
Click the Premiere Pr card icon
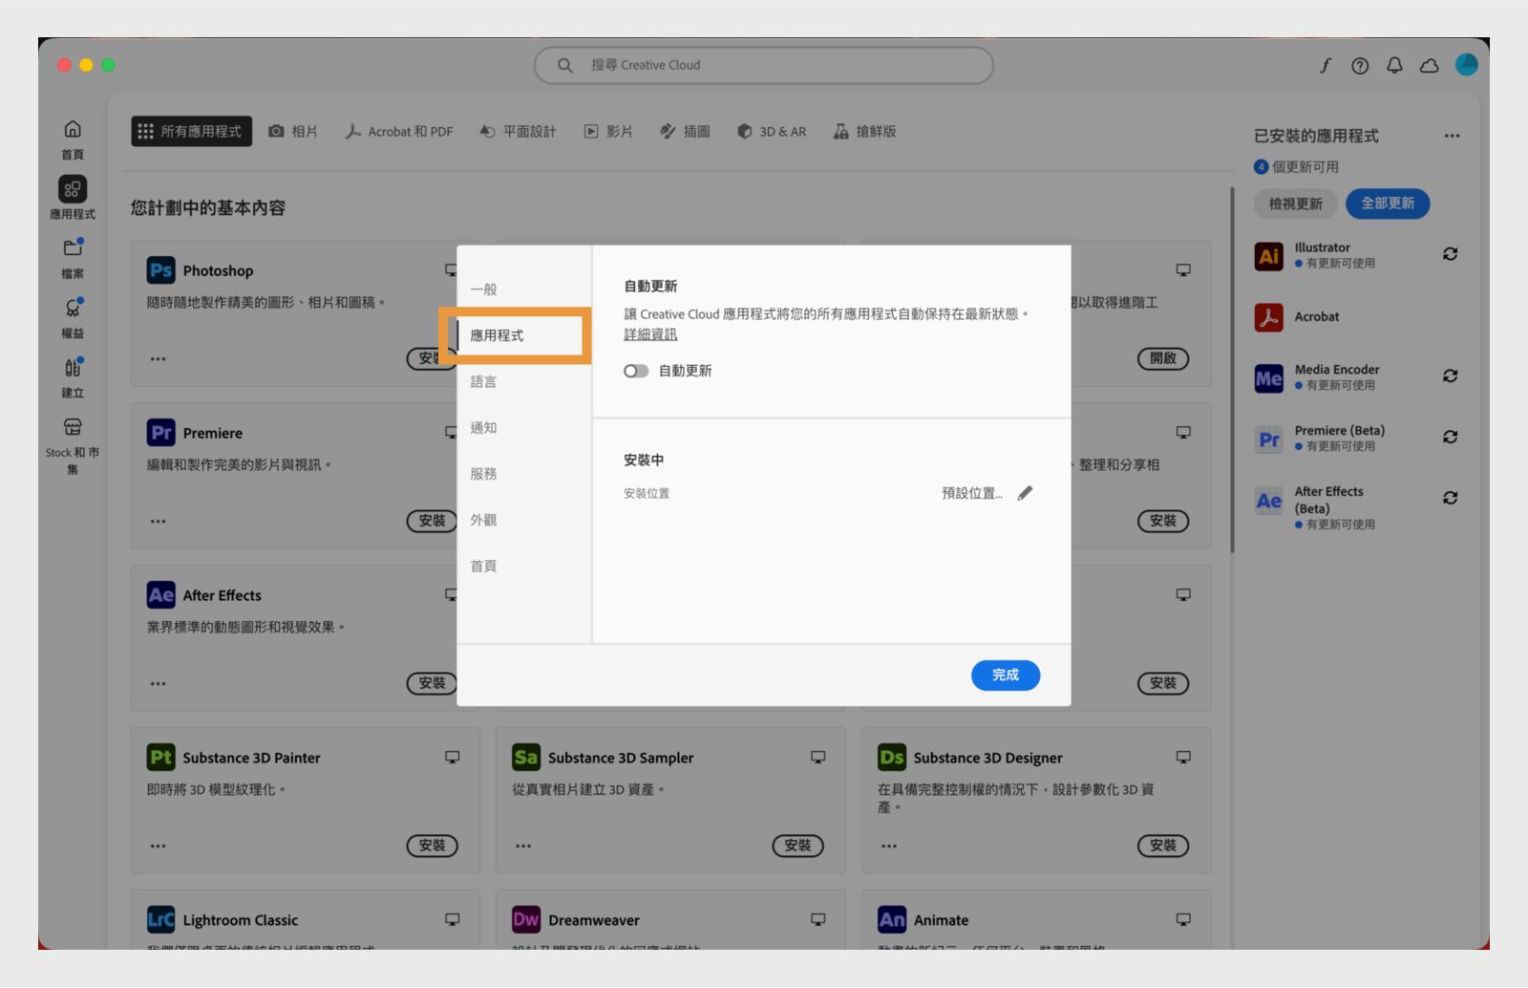pyautogui.click(x=160, y=433)
